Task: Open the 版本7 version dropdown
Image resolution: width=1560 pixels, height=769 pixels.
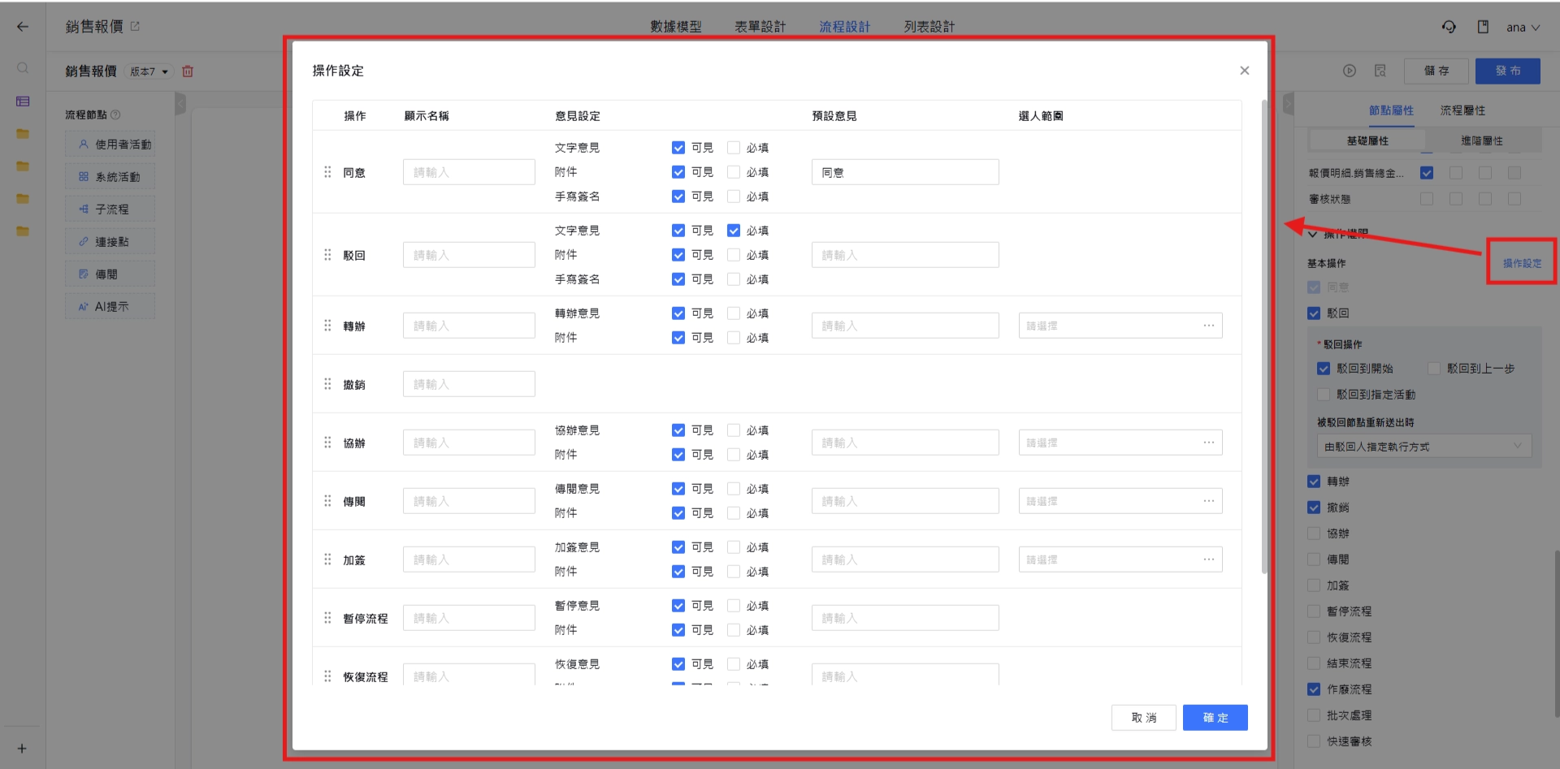Action: click(x=149, y=71)
